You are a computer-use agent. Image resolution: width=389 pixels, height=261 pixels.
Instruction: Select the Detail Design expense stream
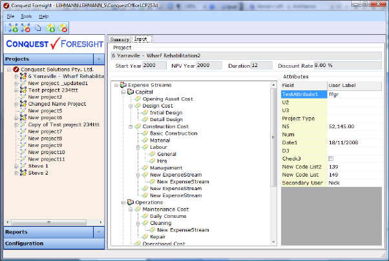click(x=166, y=119)
